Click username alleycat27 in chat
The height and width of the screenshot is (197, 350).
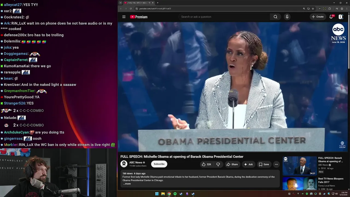coord(13,5)
